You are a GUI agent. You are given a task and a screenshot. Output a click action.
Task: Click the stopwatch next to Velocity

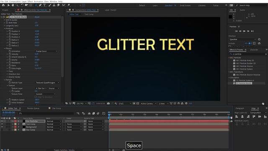pyautogui.click(x=10, y=54)
